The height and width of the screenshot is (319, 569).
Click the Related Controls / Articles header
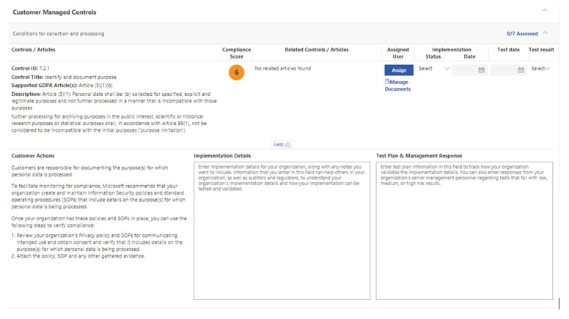tap(317, 50)
